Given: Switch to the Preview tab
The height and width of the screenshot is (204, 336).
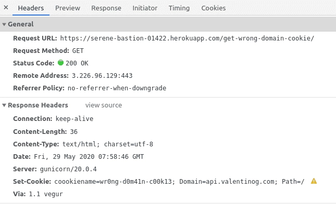Looking at the screenshot, I should [x=68, y=8].
